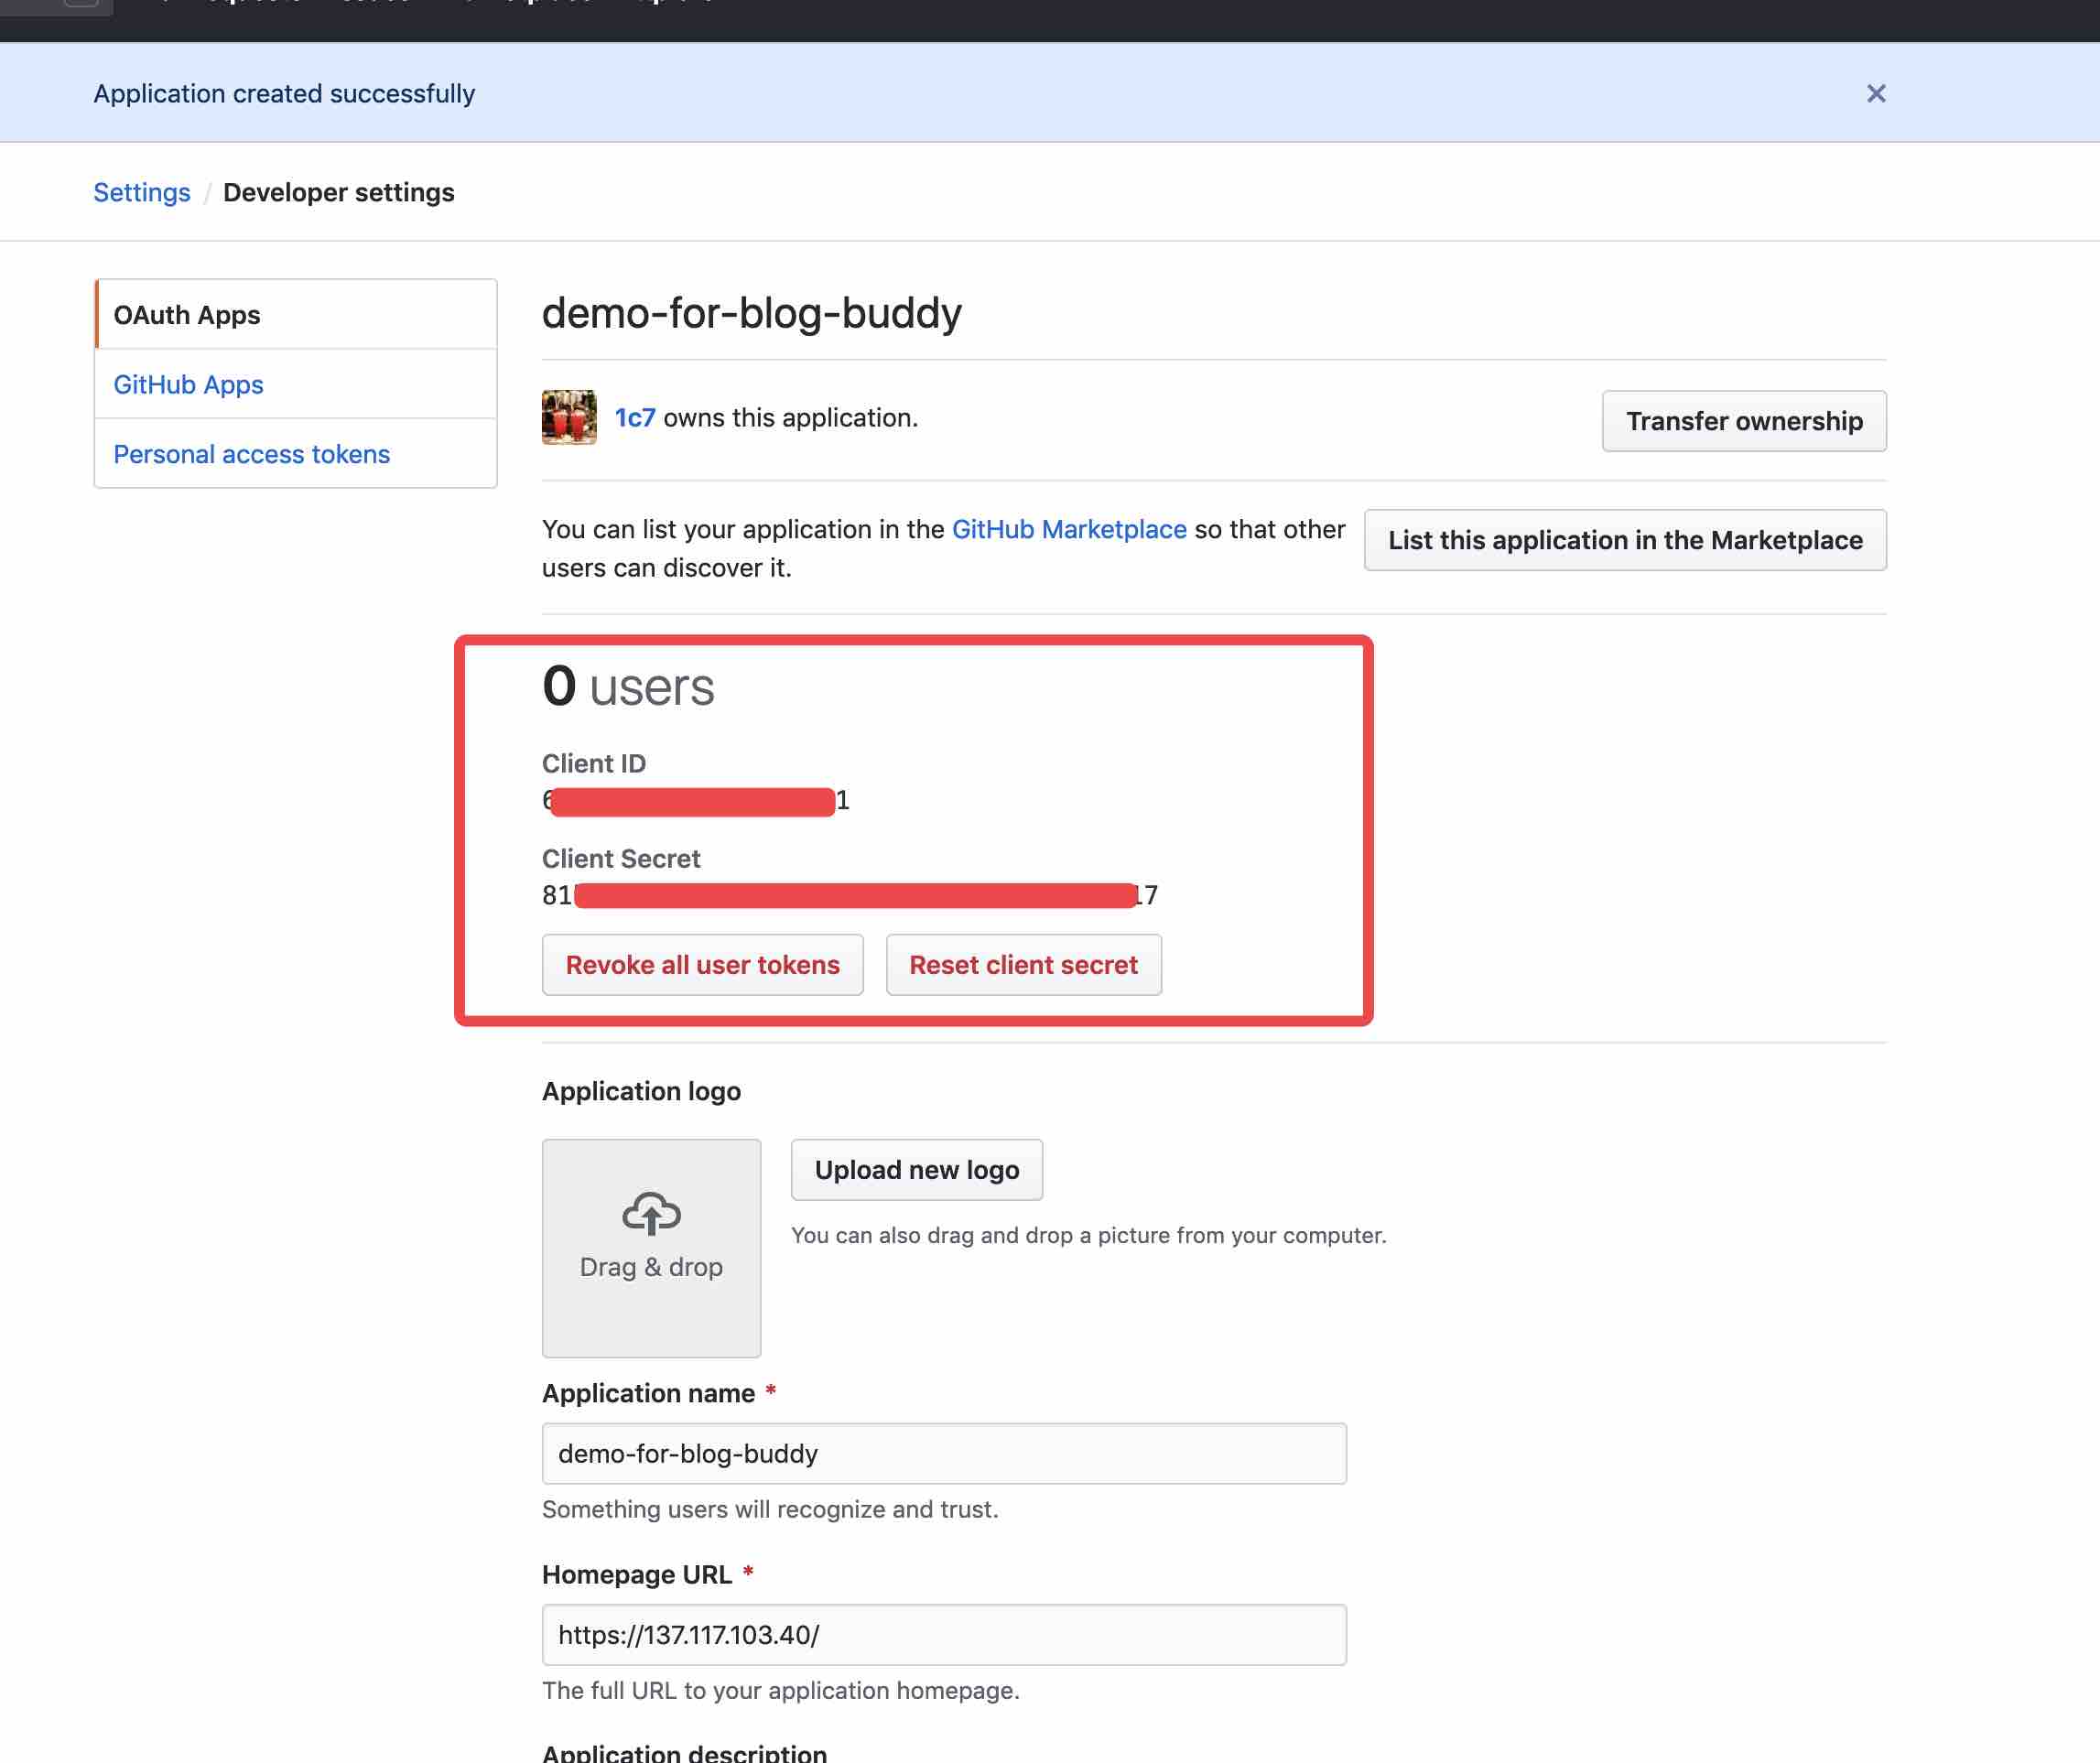Open Personal access tokens section
Image resolution: width=2100 pixels, height=1763 pixels.
tap(251, 454)
